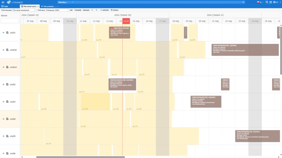Switch to the Pulpit tab

(x=5, y=7)
